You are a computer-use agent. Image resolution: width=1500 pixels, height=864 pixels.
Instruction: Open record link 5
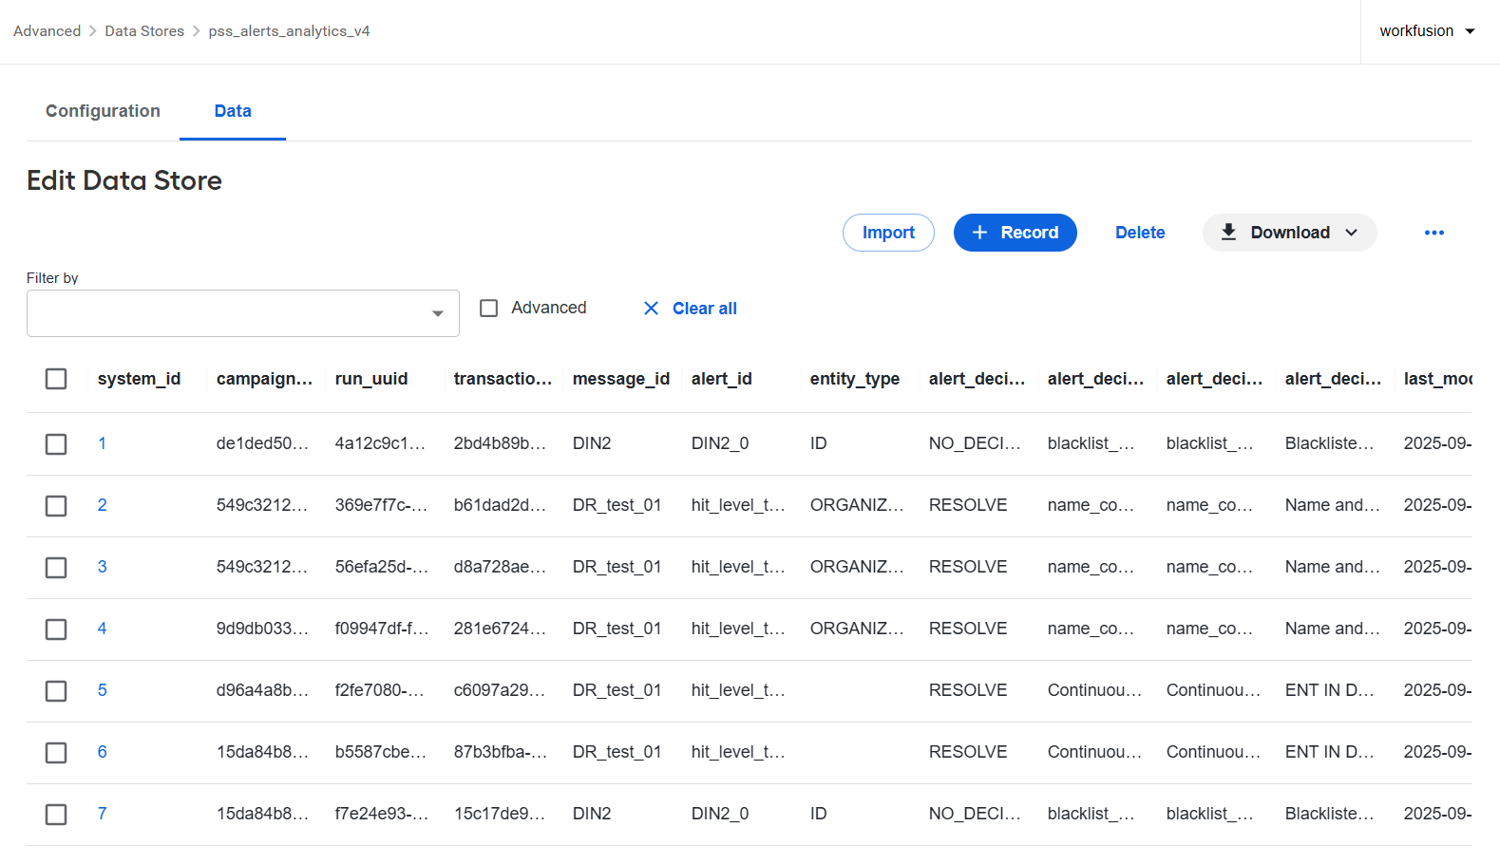[102, 690]
